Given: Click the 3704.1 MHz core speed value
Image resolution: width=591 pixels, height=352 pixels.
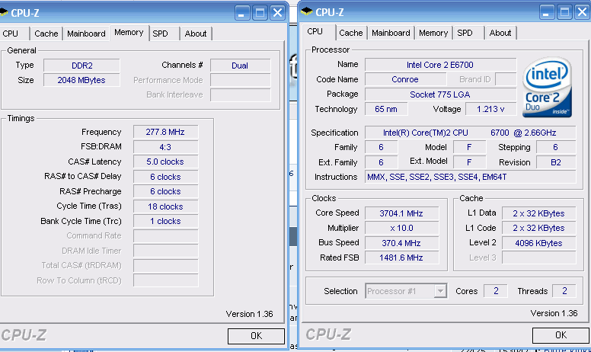Looking at the screenshot, I should [x=401, y=213].
